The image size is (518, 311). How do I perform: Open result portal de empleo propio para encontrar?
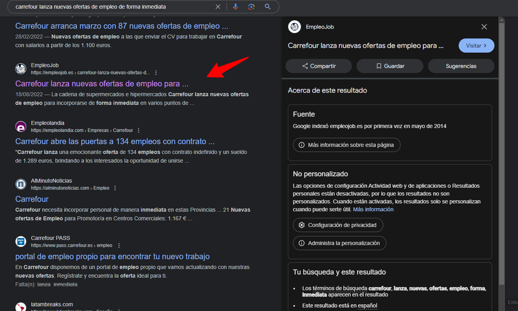(112, 256)
